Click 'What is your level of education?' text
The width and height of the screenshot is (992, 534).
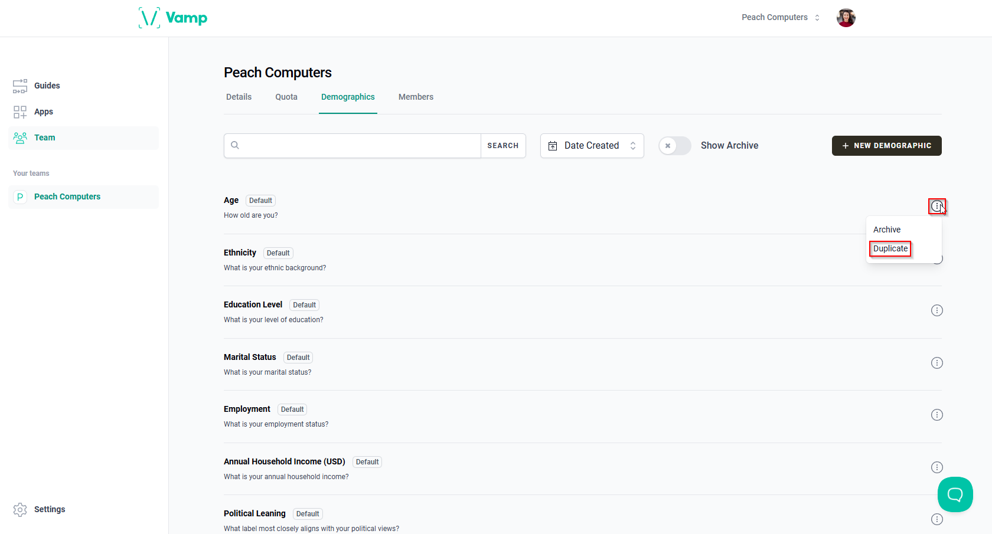pos(273,320)
